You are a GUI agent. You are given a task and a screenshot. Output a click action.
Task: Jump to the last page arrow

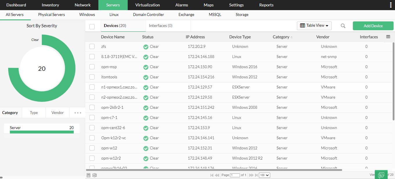[x=257, y=175]
